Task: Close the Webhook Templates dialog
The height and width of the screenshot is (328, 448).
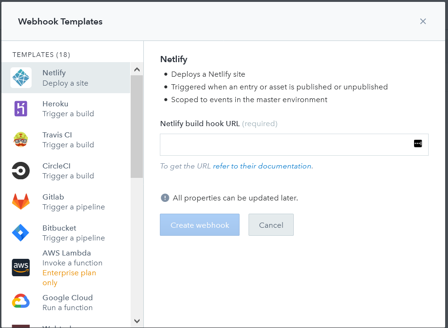Action: pos(423,21)
